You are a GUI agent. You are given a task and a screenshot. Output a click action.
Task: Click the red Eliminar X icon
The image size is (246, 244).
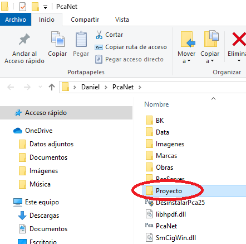(239, 39)
